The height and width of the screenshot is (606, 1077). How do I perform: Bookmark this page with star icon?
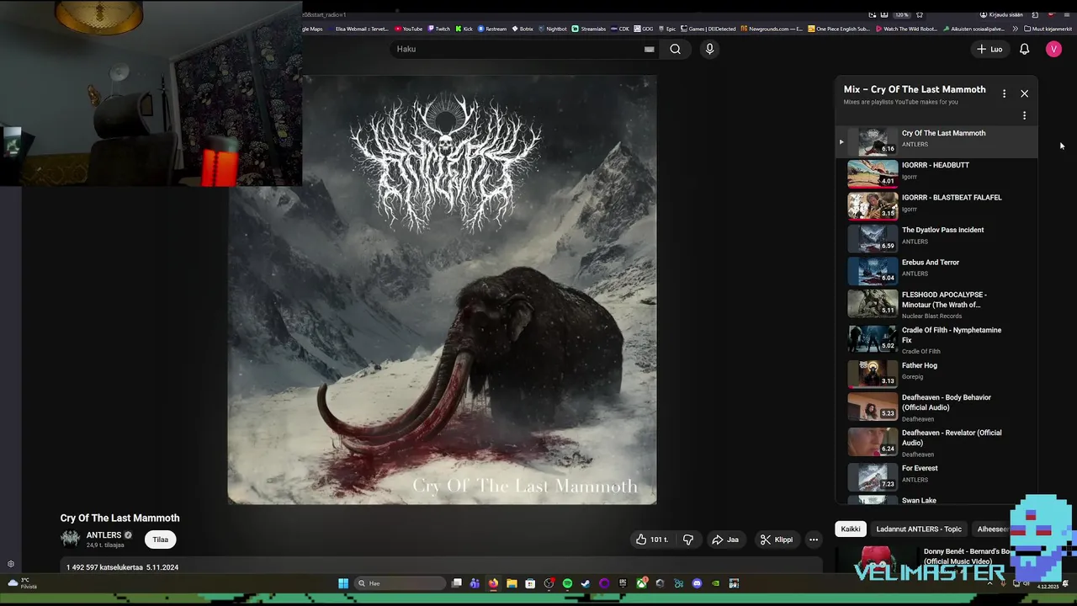coord(920,14)
